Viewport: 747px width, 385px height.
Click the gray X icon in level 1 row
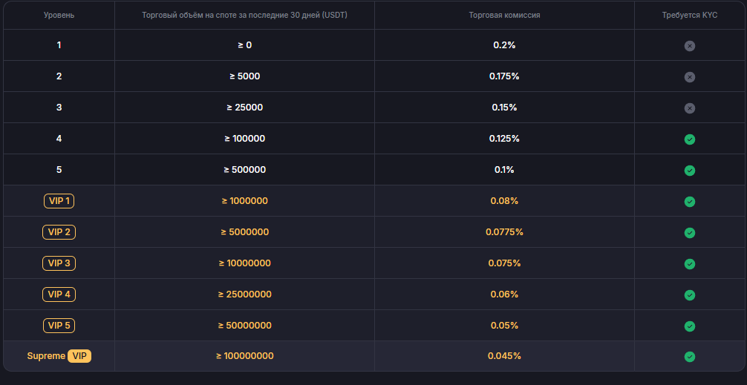tap(689, 46)
